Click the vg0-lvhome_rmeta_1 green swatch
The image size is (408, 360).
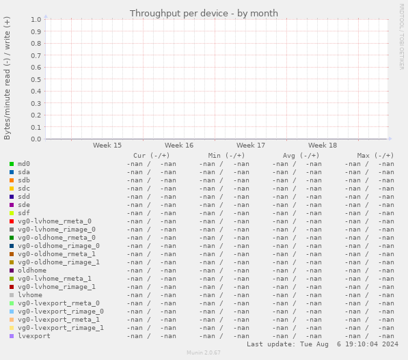pos(12,279)
